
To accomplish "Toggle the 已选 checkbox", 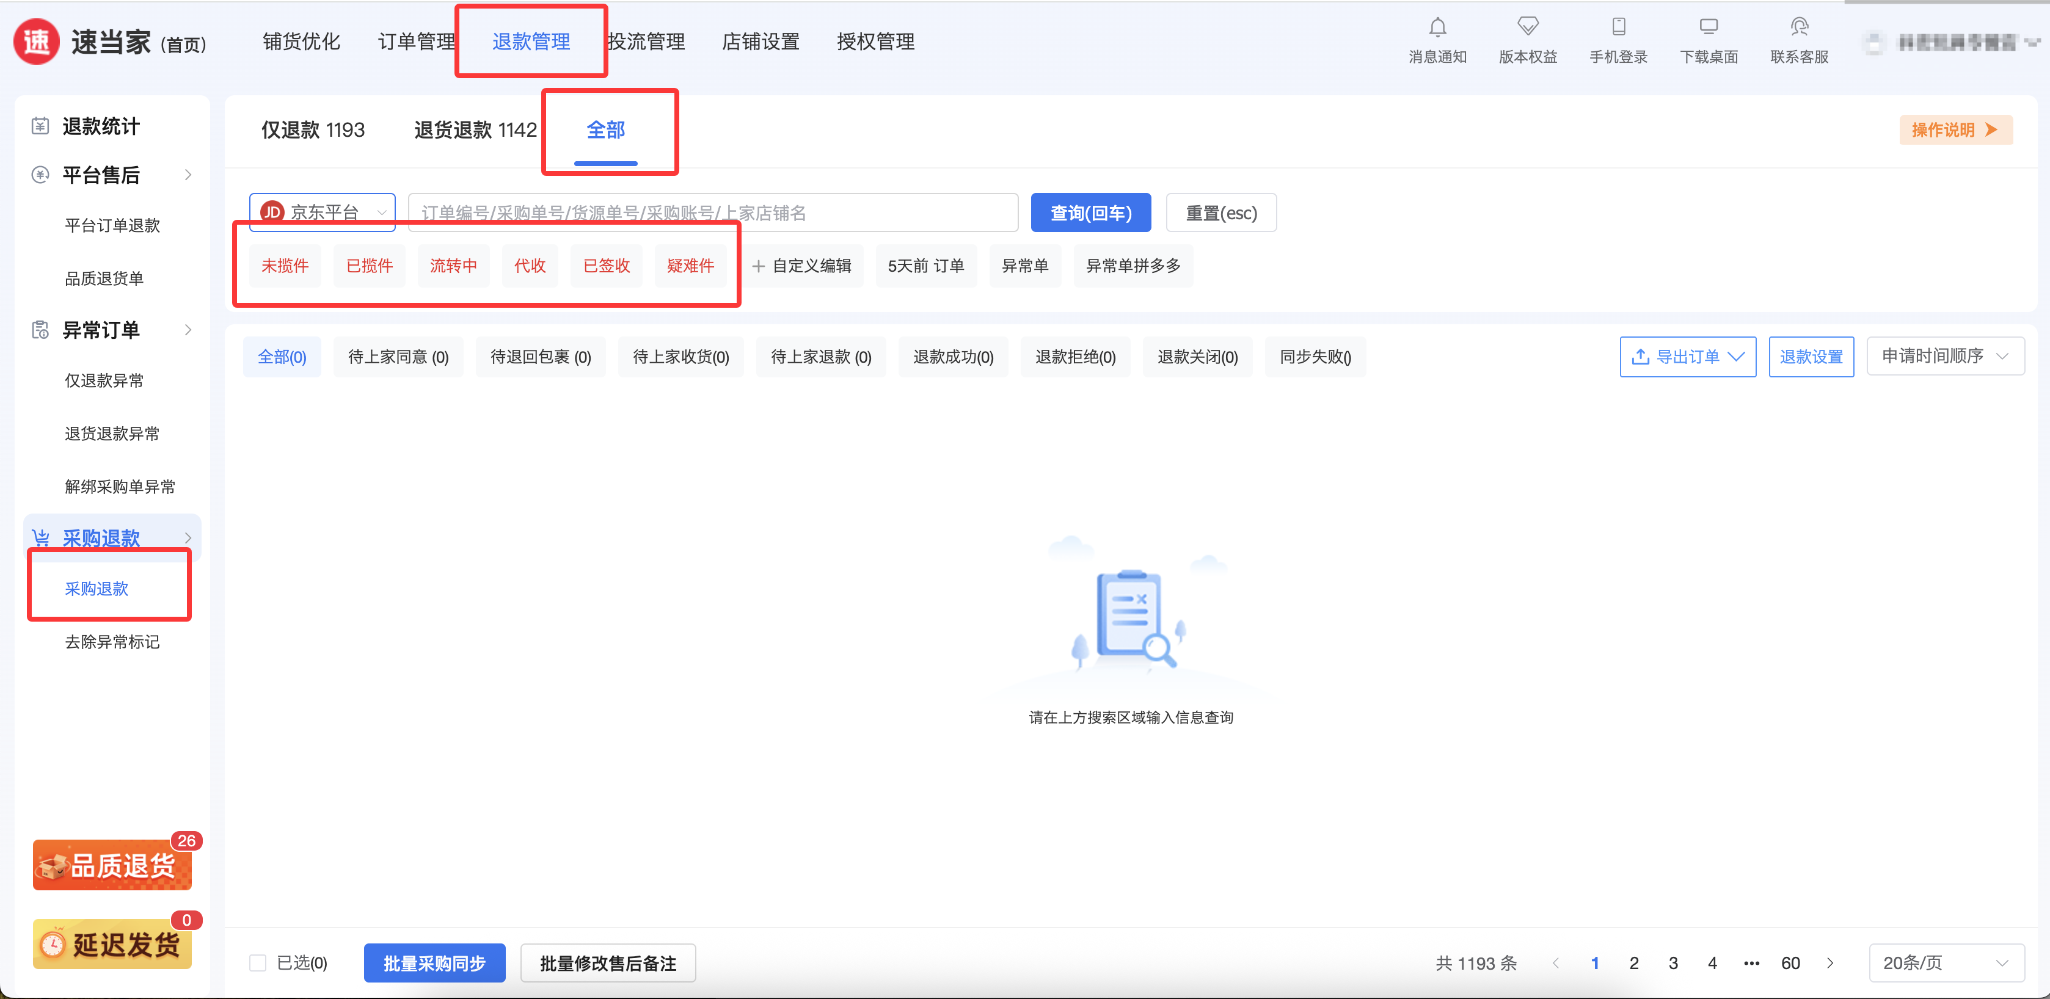I will (x=257, y=963).
